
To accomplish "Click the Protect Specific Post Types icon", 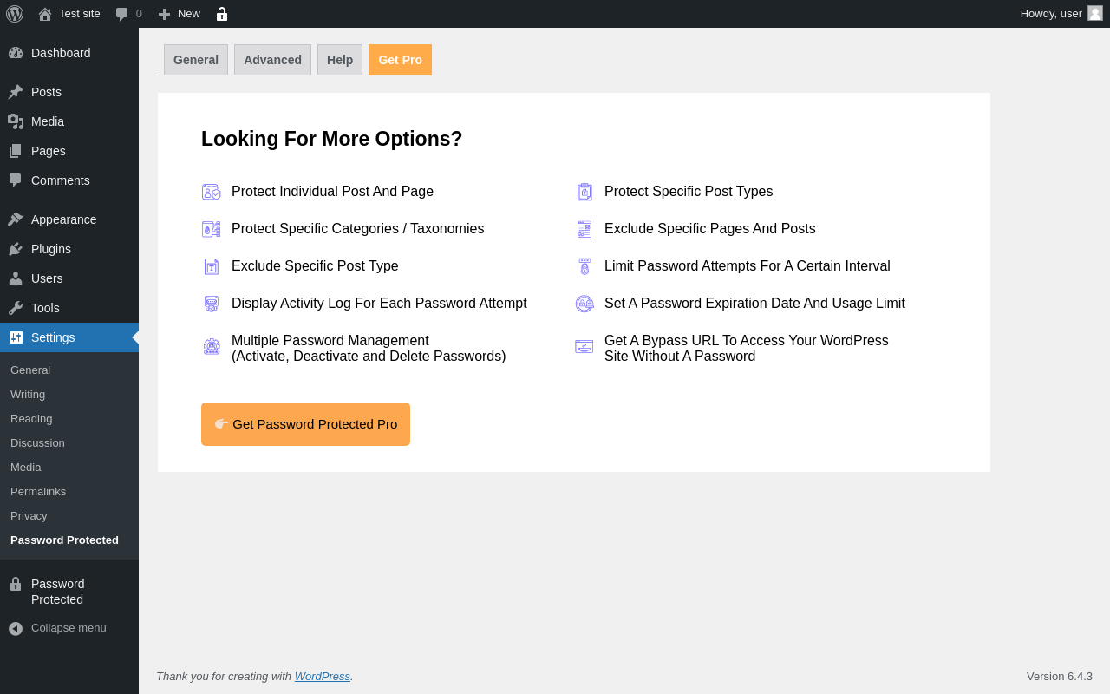I will [584, 192].
